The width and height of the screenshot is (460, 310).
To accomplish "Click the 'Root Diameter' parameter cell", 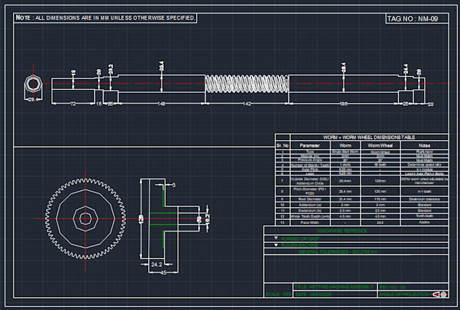I will 310,199.
